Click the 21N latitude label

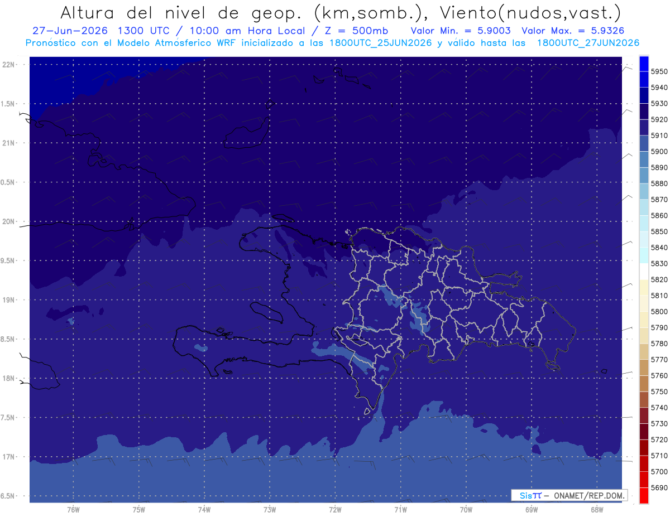(x=9, y=143)
